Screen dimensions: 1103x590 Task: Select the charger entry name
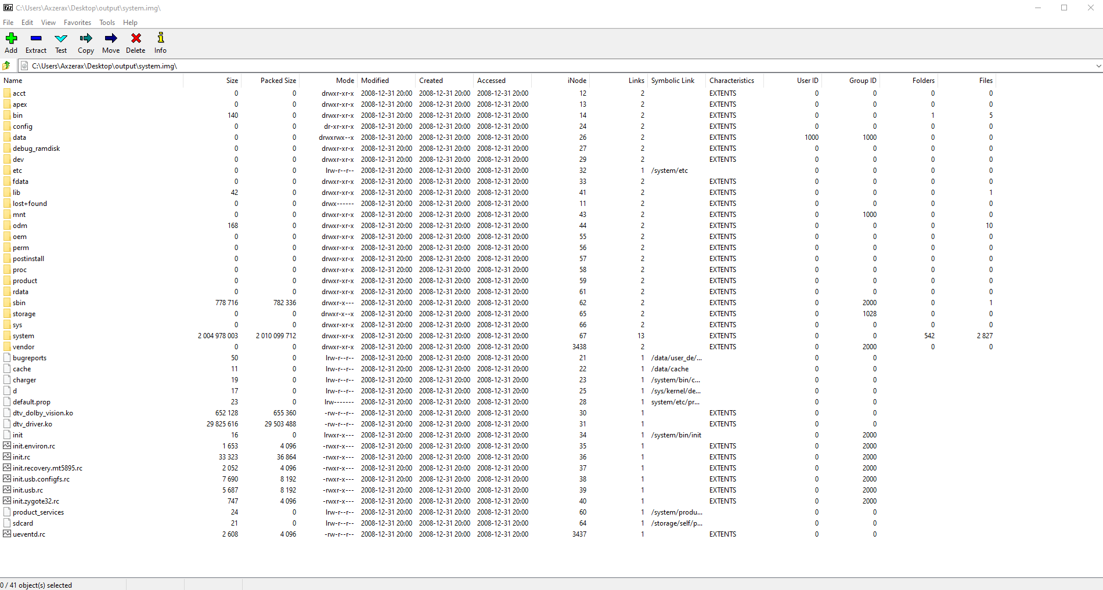coord(24,380)
